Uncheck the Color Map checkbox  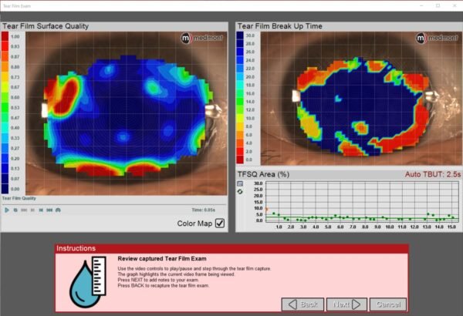pos(220,224)
